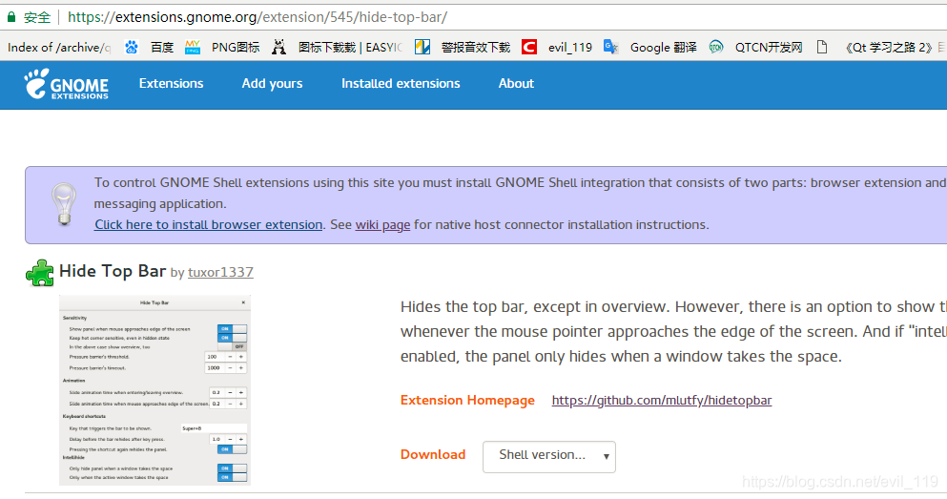Open the github.com/mlutfy/hidetopbar homepage link
Screen dimensions: 947x499
[661, 400]
